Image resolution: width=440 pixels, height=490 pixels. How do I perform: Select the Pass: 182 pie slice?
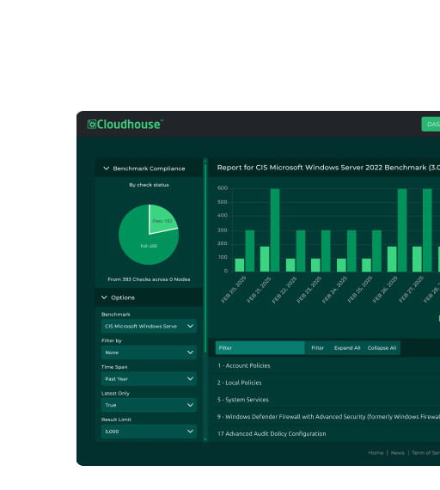coord(162,220)
